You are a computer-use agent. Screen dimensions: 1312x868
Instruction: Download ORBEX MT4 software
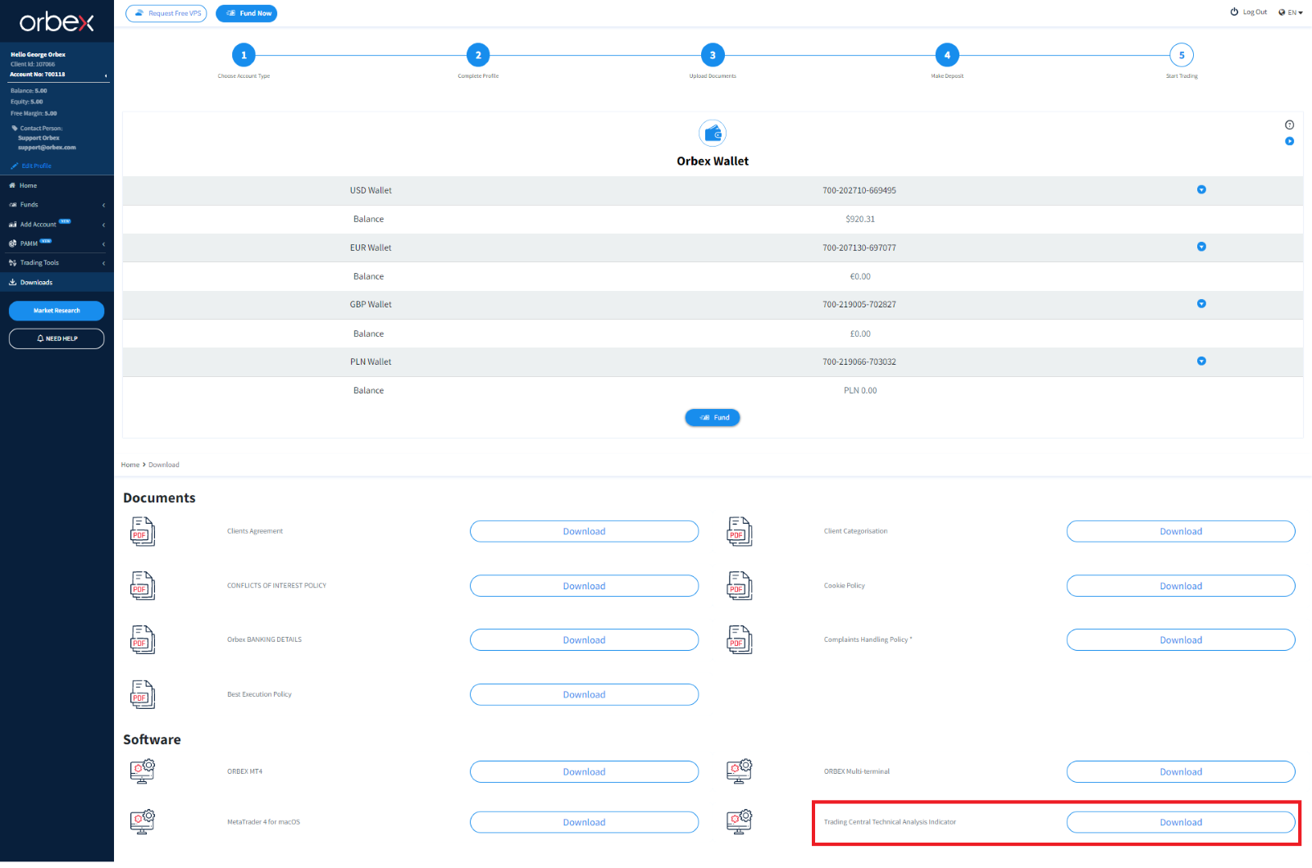click(584, 771)
